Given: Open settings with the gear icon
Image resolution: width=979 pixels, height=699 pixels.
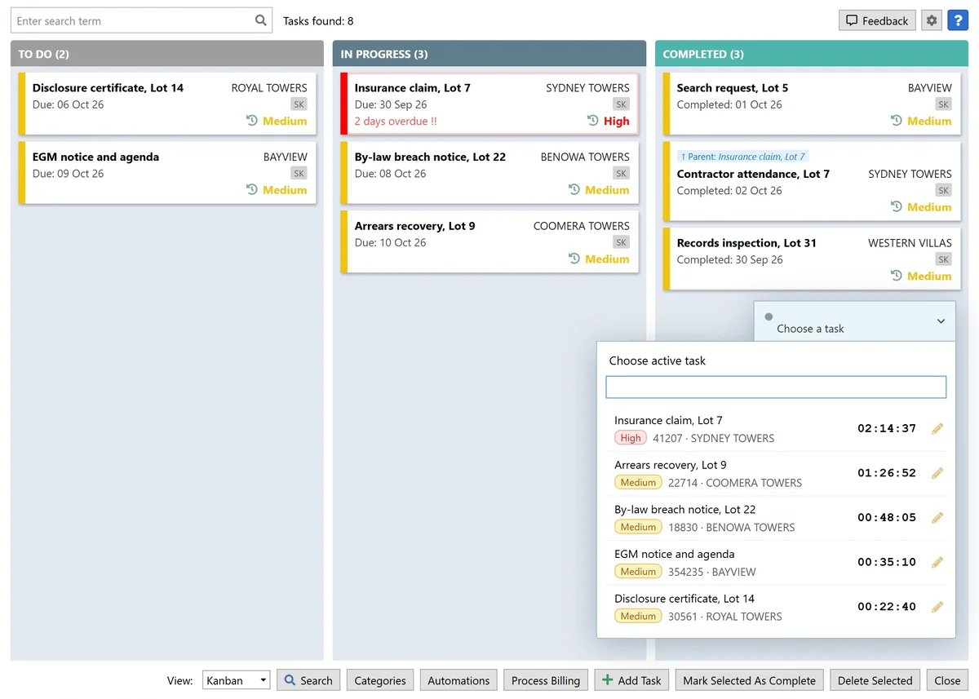Looking at the screenshot, I should [x=932, y=20].
